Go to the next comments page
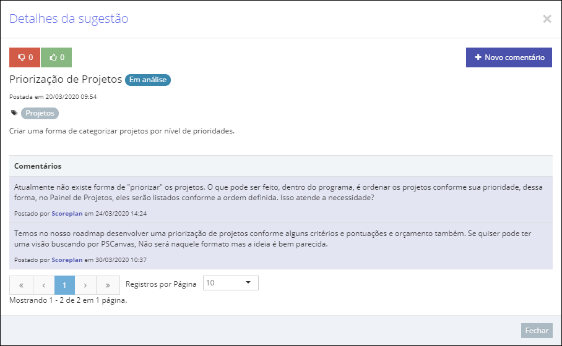562x346 pixels. click(85, 285)
